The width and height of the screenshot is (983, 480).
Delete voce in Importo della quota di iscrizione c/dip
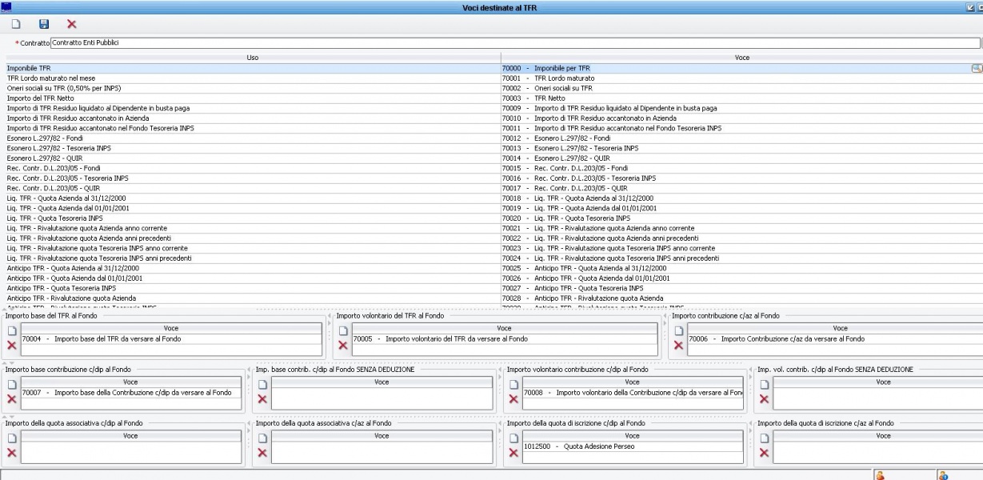[513, 453]
